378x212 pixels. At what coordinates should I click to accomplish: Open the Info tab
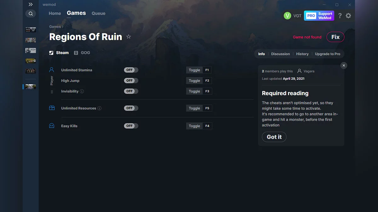261,54
